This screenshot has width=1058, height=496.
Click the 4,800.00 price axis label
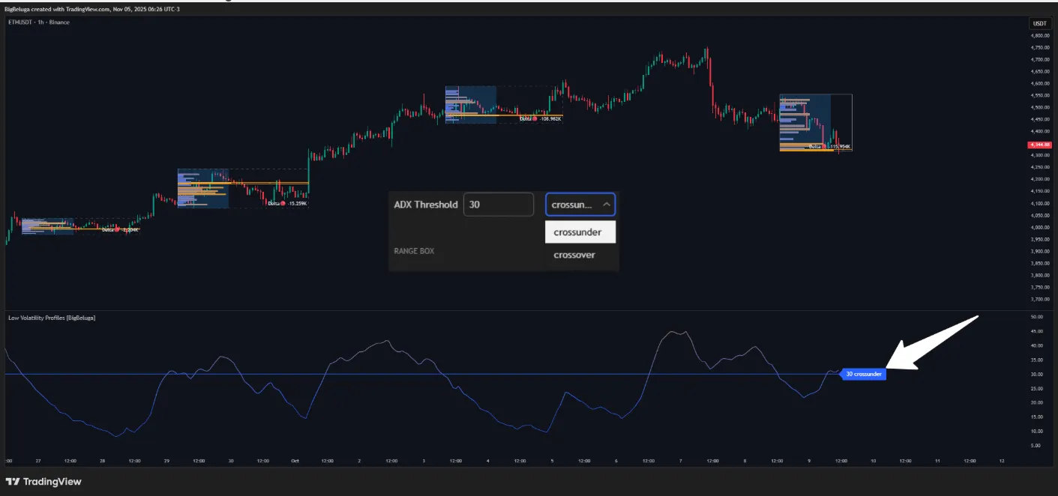(1039, 35)
